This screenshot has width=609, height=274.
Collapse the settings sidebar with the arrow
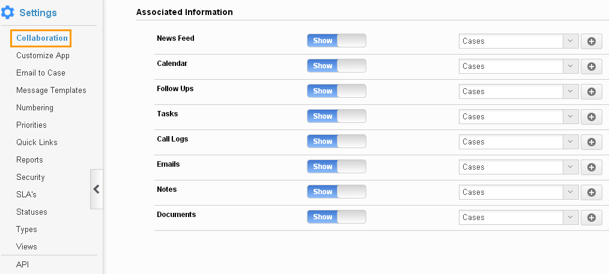click(96, 189)
